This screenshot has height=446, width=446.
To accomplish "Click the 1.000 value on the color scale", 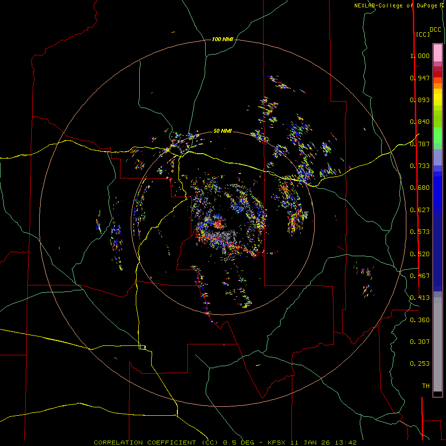I will click(x=420, y=56).
